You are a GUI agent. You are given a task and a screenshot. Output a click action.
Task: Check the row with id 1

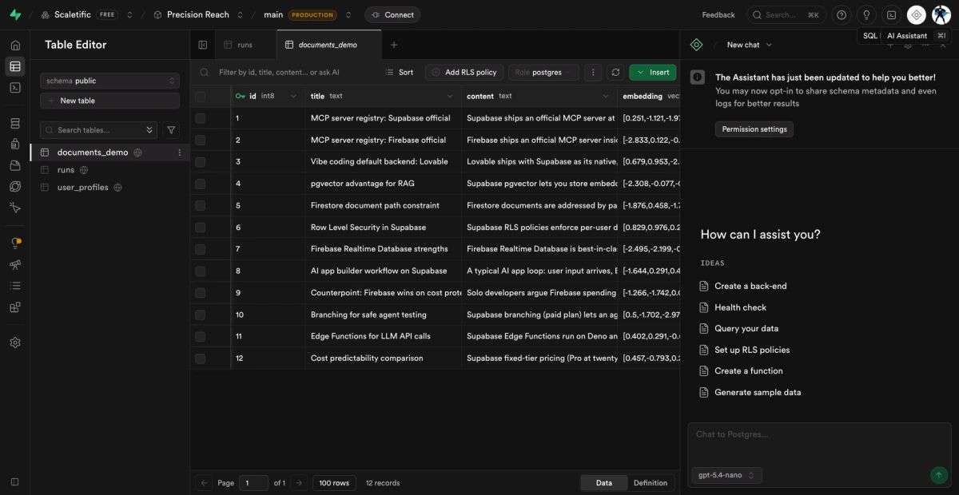[x=200, y=117]
